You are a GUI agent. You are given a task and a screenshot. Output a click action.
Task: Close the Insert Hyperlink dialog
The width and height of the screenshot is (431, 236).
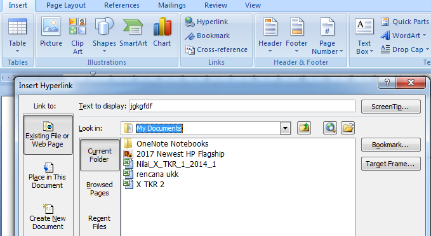click(x=411, y=82)
